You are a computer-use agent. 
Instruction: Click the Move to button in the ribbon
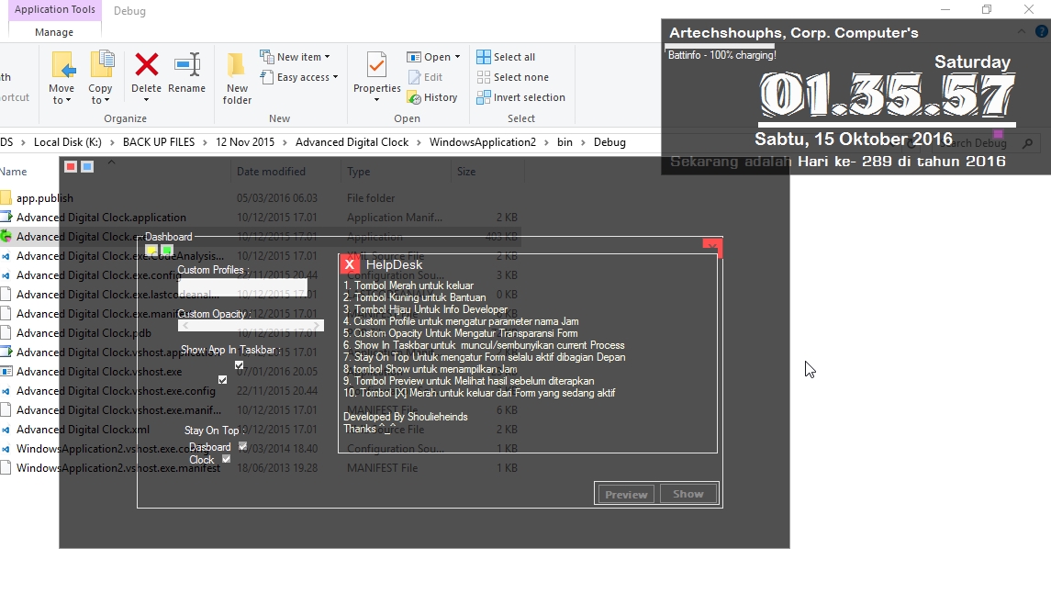point(61,78)
